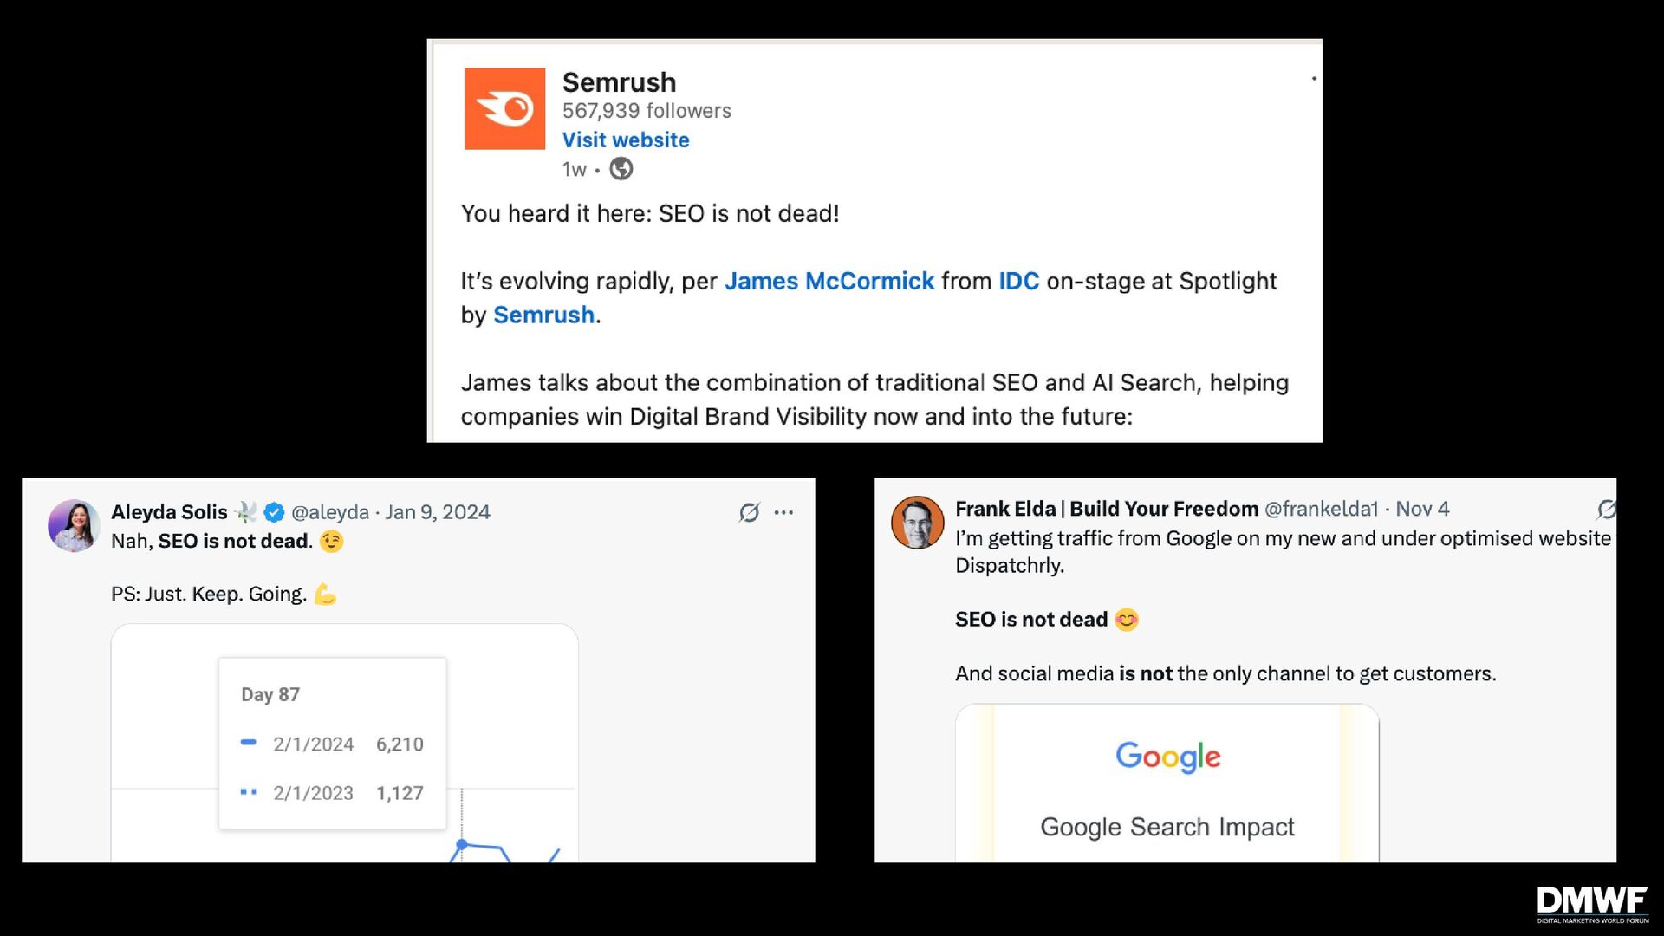Click the DMWF logo

point(1592,904)
